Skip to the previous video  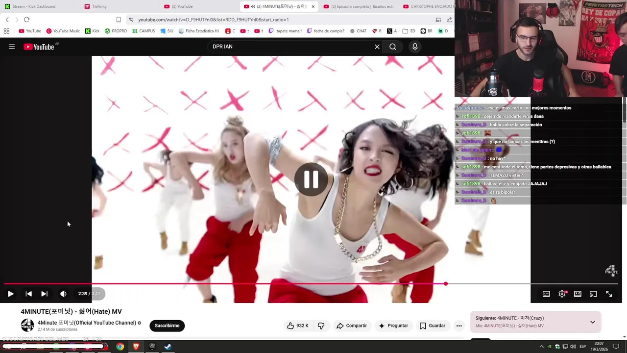[28, 294]
